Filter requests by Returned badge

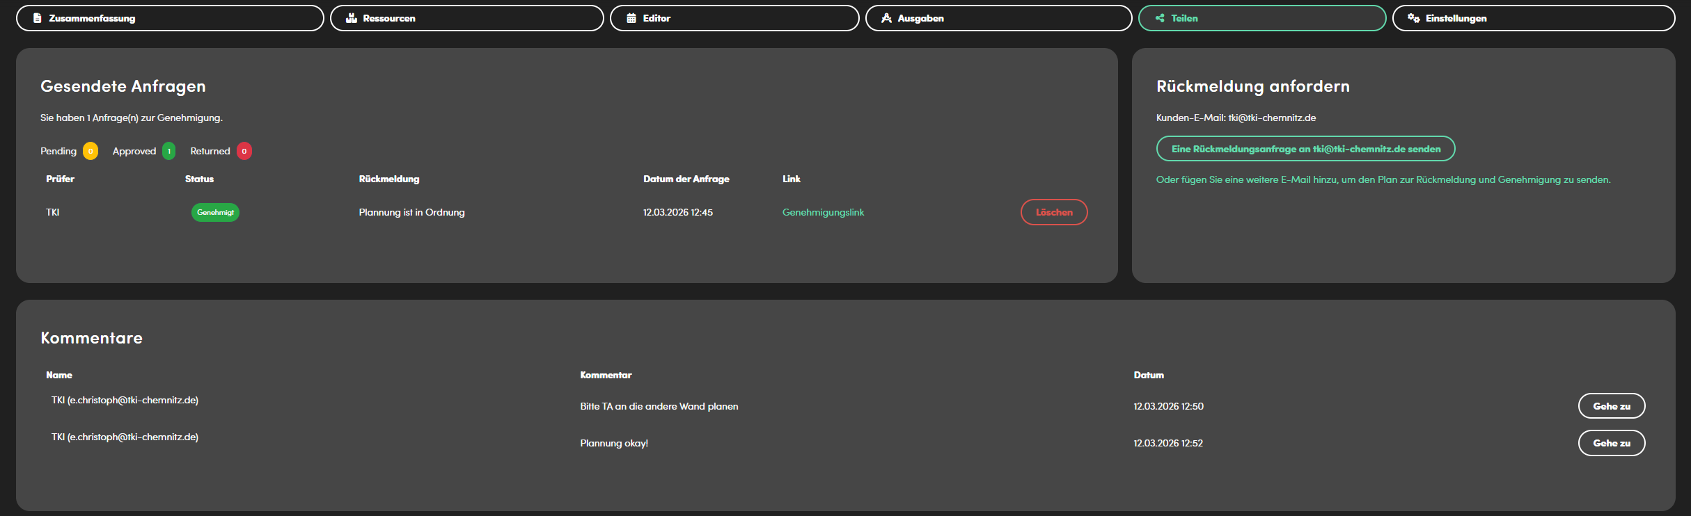coord(244,151)
